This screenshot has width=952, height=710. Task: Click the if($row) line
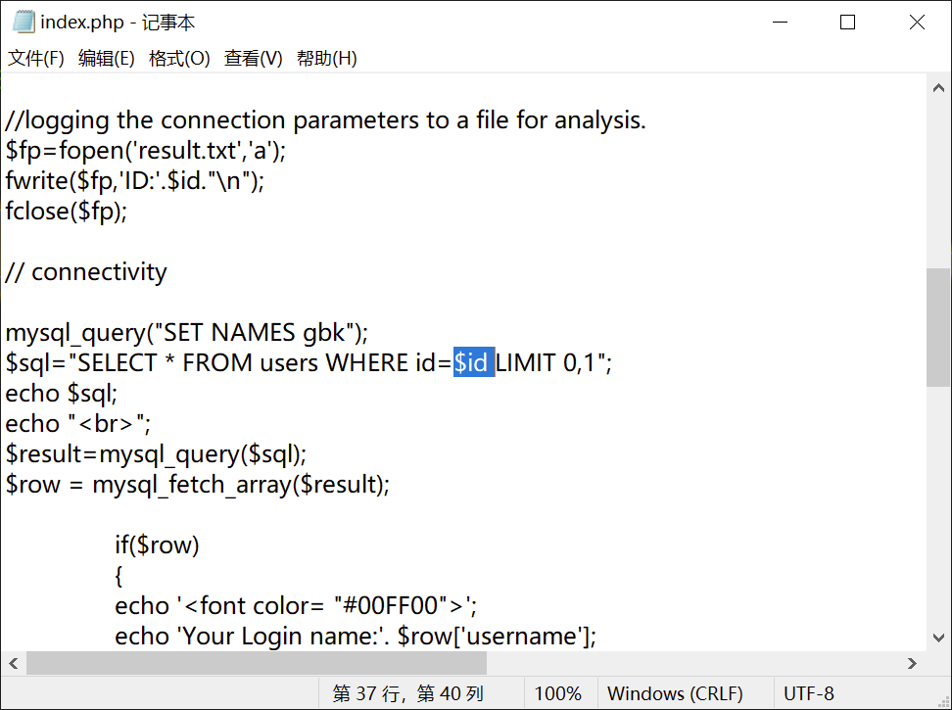(158, 544)
